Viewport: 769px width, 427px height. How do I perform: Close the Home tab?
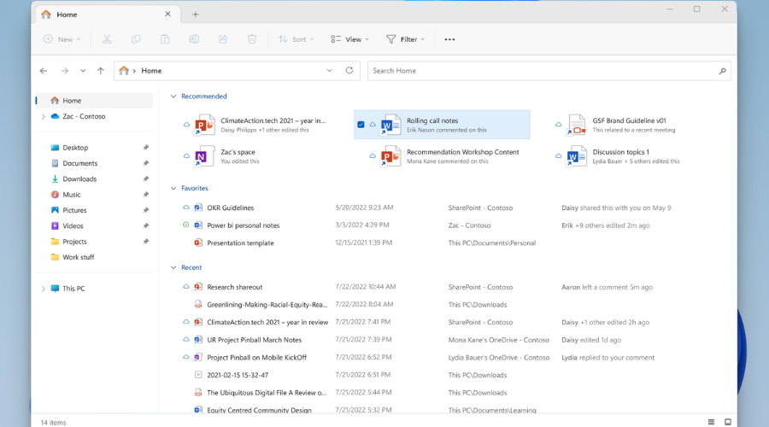pyautogui.click(x=167, y=15)
